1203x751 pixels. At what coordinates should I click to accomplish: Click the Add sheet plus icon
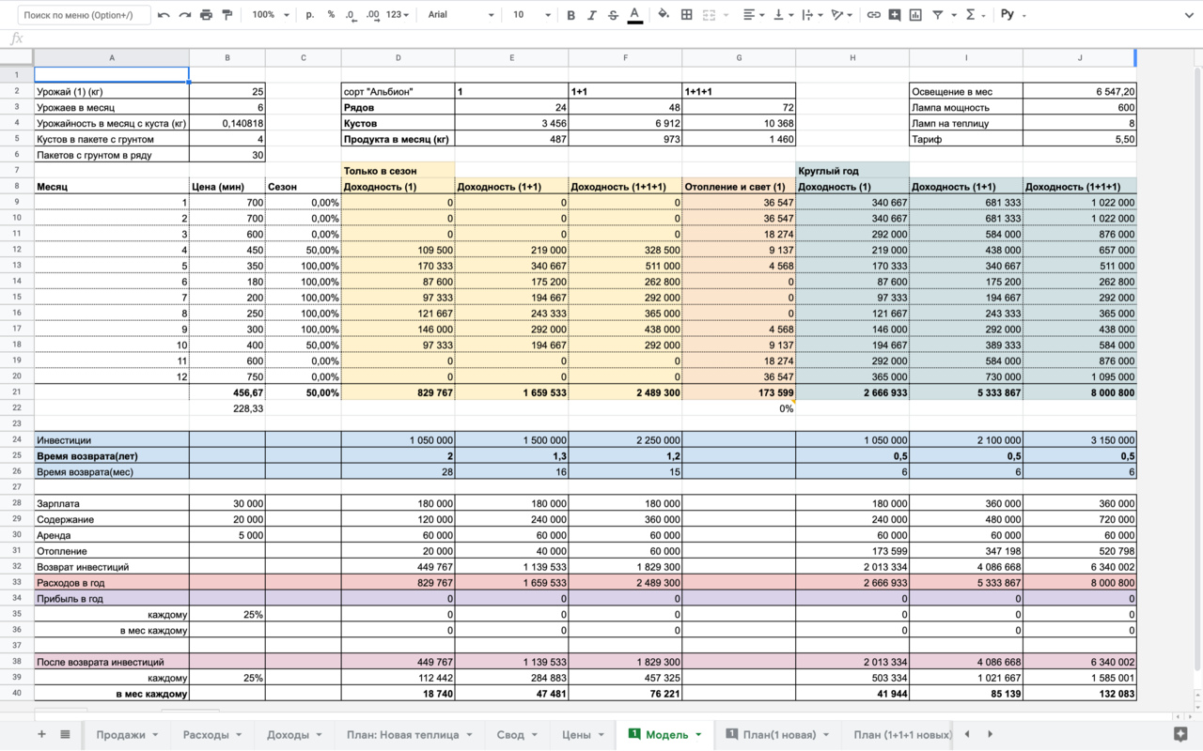41,734
